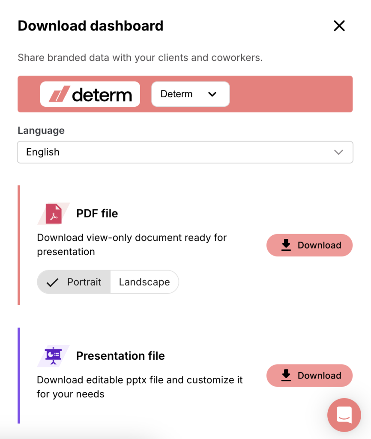Select Landscape orientation option
371x439 pixels.
144,282
